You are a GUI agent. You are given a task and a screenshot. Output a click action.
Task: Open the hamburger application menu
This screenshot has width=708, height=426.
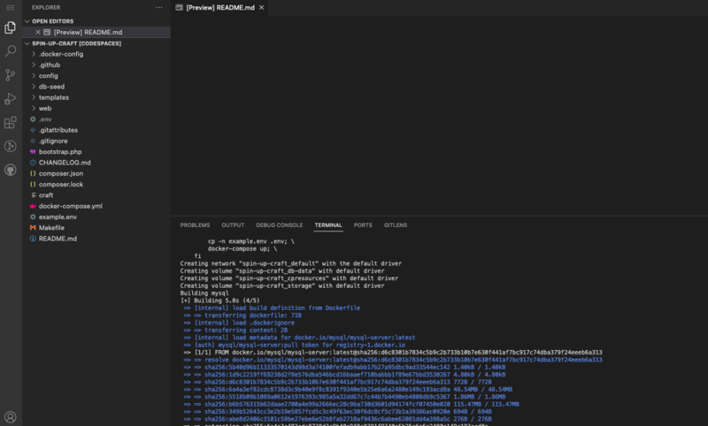click(11, 7)
